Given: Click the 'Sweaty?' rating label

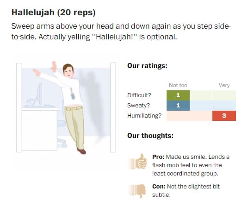Looking at the screenshot, I should pos(138,106).
